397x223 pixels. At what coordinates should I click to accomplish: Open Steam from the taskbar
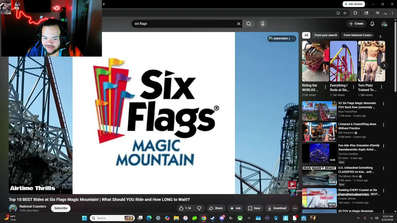pos(212,218)
